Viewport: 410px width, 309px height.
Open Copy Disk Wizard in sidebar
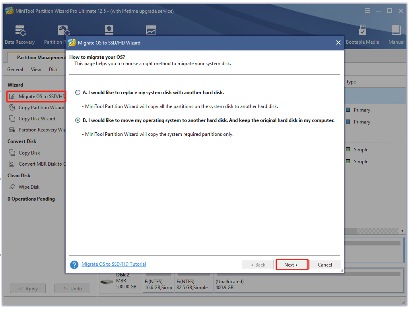(37, 119)
